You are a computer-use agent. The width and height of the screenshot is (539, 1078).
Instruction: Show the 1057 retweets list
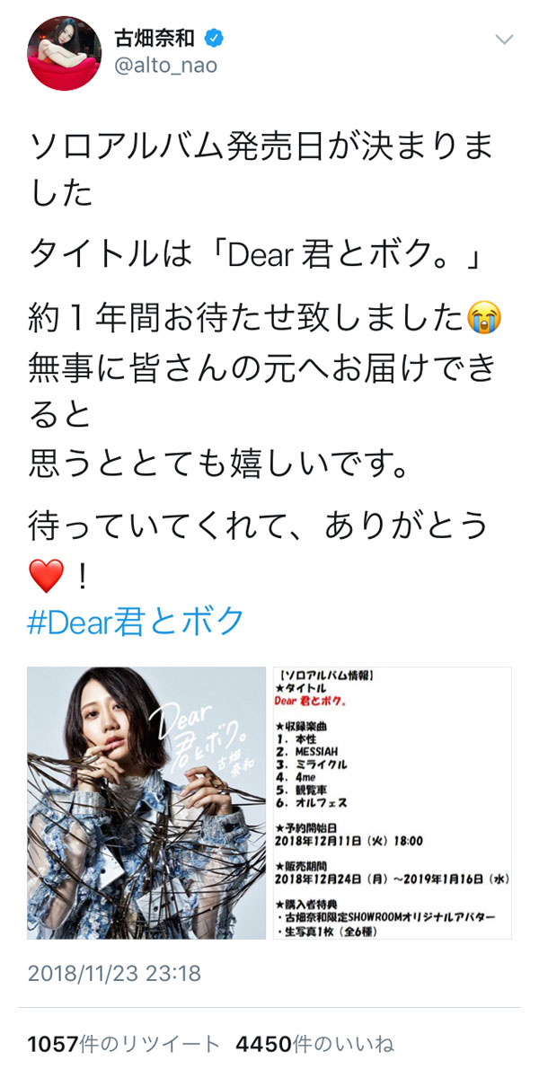point(123,1045)
